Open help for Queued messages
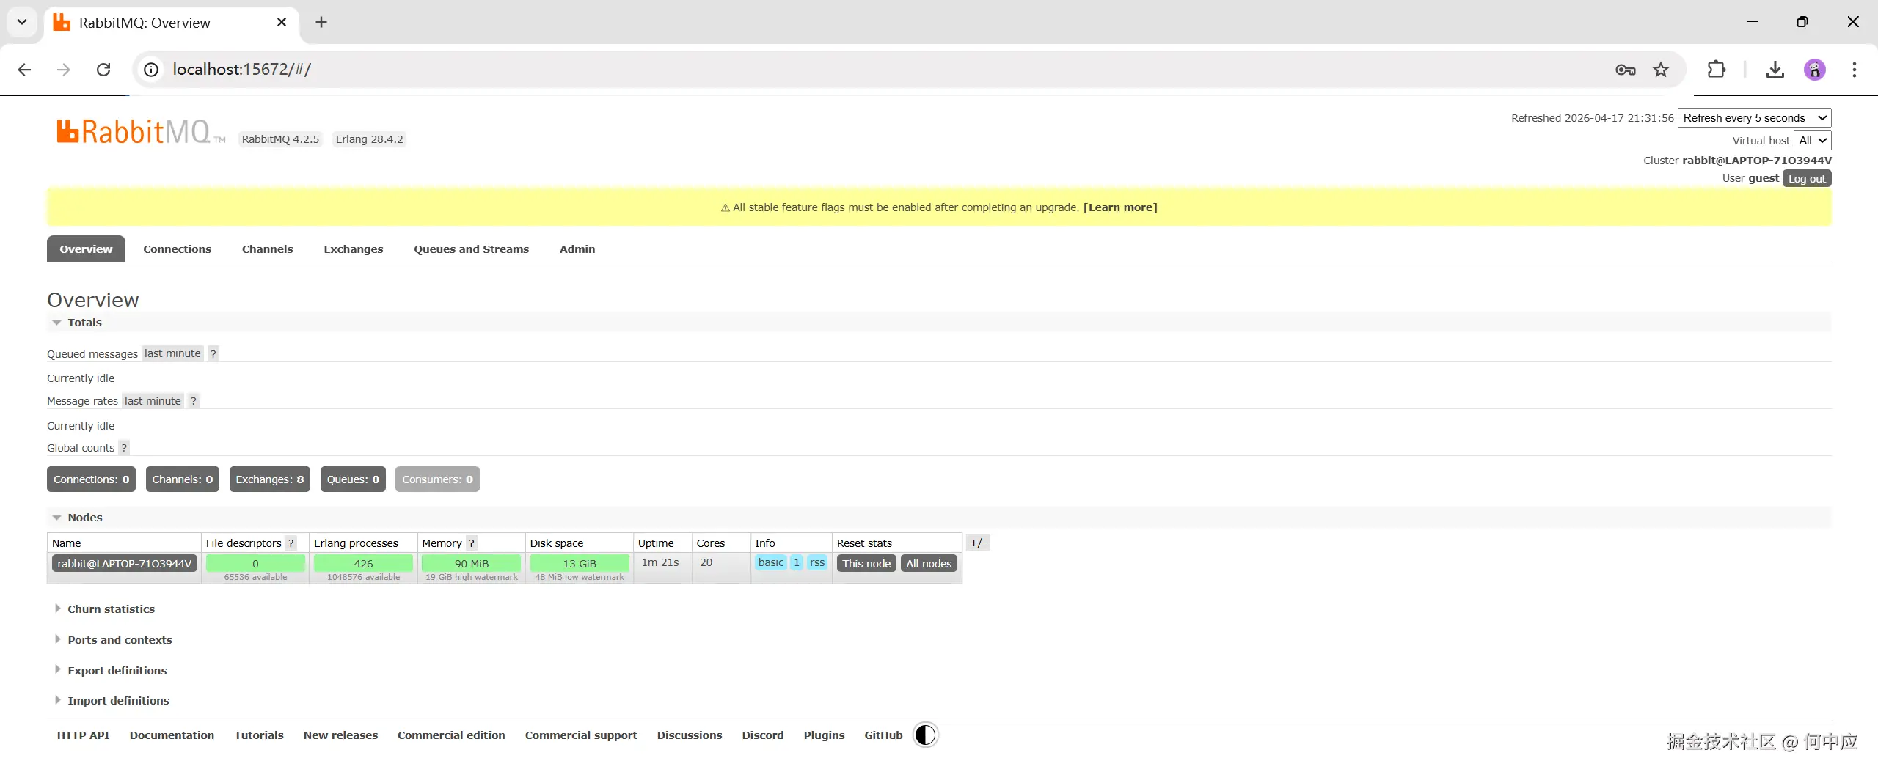This screenshot has width=1878, height=772. click(213, 353)
